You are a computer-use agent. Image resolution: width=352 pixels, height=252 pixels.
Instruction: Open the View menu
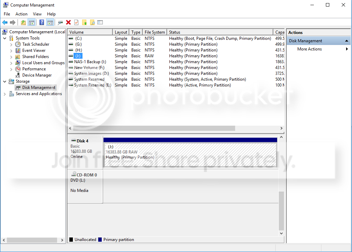[37, 14]
